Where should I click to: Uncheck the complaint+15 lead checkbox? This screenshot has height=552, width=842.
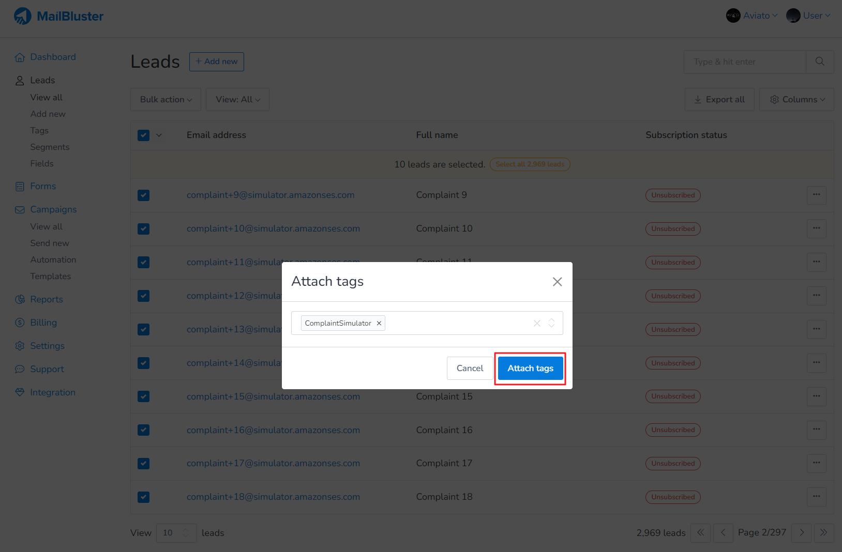(144, 396)
